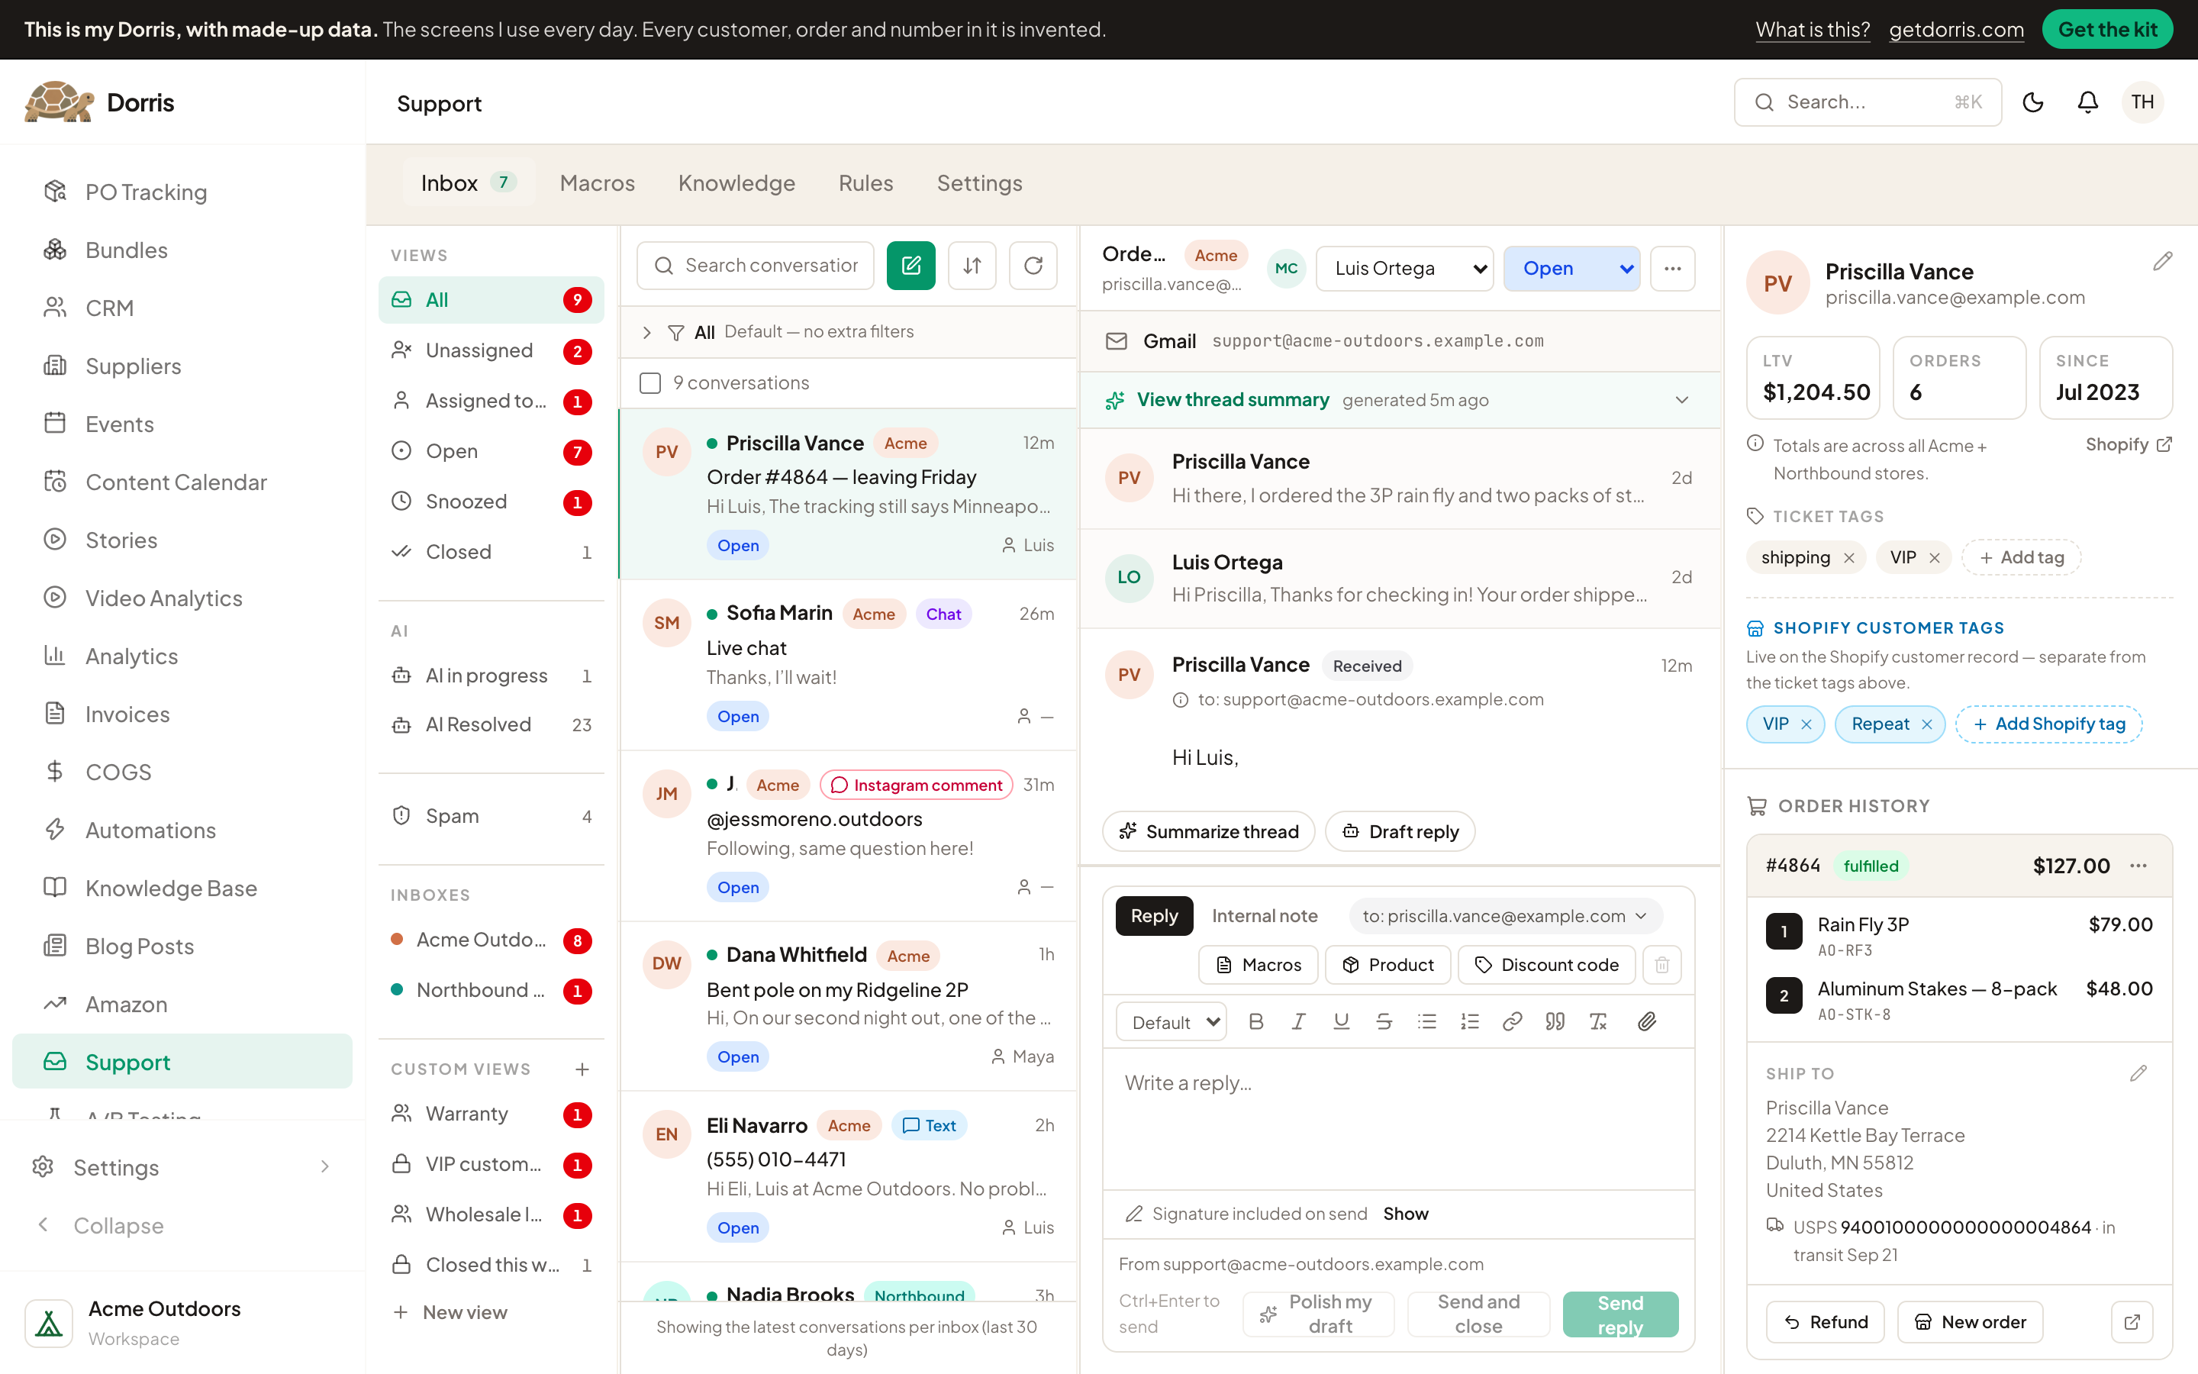Screen dimensions: 2198x1374
Task: Click the bold formatting icon
Action: [1256, 1021]
